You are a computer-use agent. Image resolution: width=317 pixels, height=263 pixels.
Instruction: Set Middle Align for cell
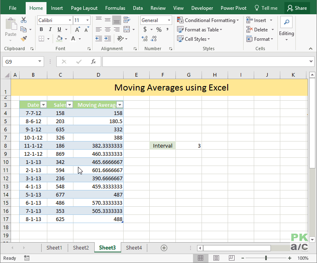point(108,20)
